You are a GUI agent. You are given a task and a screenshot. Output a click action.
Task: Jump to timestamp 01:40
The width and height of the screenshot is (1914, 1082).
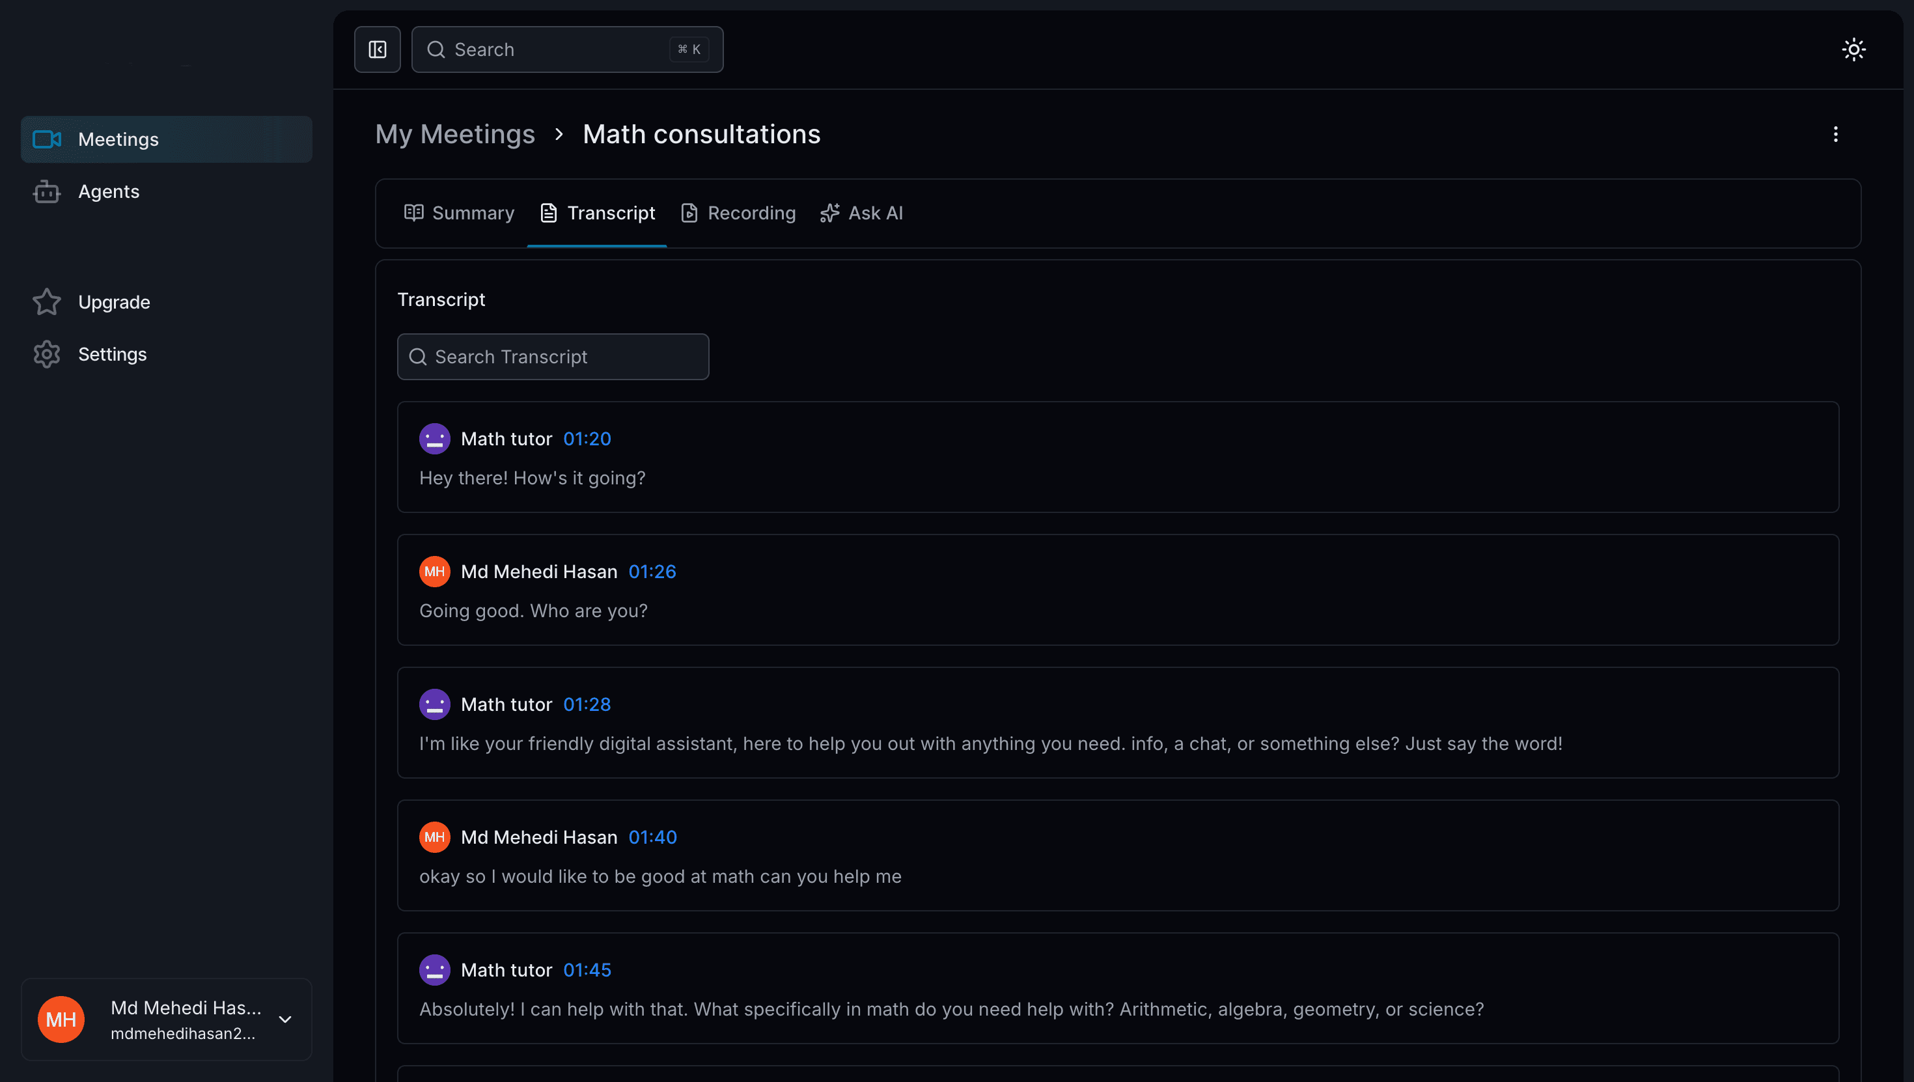click(653, 837)
